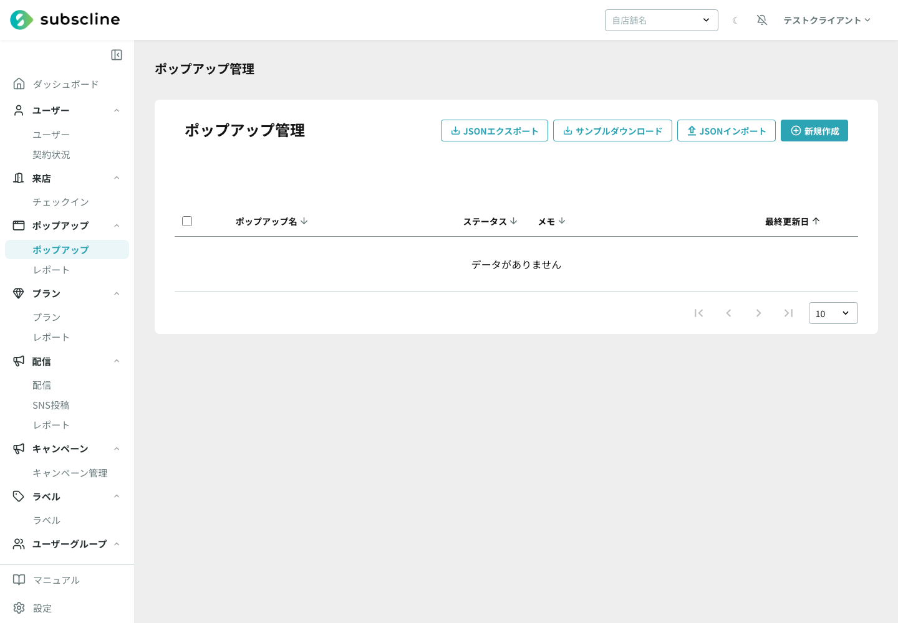
Task: Click データがありません empty message
Action: pos(516,264)
